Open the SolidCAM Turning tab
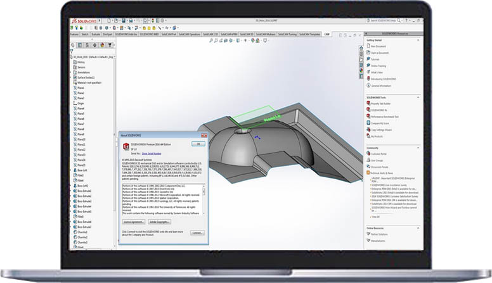 click(287, 34)
